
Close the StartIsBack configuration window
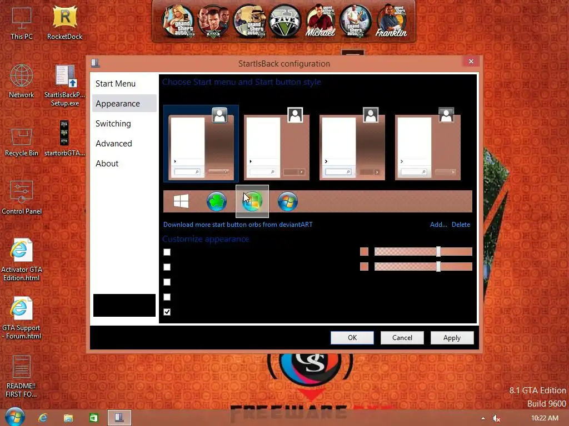point(471,61)
